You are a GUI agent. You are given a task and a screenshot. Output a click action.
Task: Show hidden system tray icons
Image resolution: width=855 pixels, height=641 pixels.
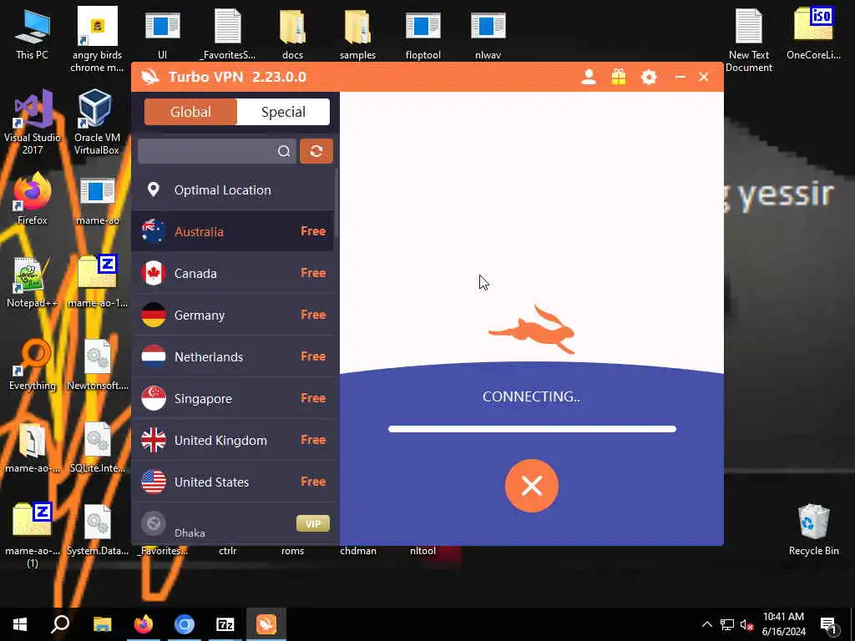(706, 624)
